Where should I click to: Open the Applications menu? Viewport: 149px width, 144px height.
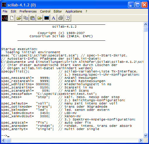click(74, 11)
